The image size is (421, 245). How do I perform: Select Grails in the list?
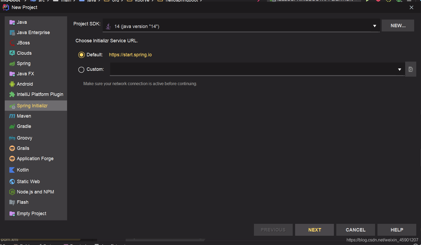point(36,148)
